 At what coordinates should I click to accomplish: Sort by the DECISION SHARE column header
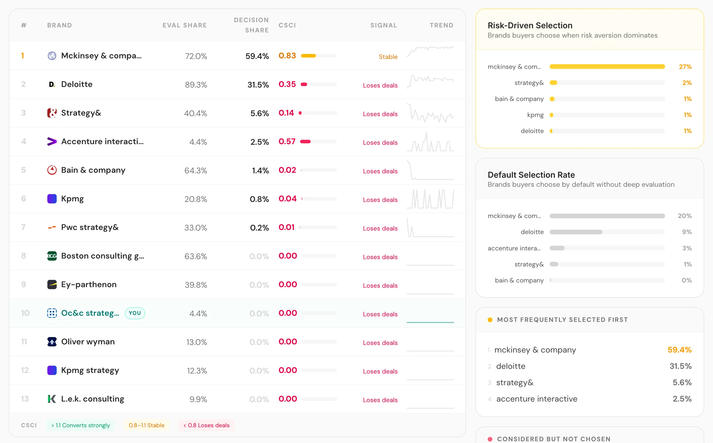pos(251,25)
